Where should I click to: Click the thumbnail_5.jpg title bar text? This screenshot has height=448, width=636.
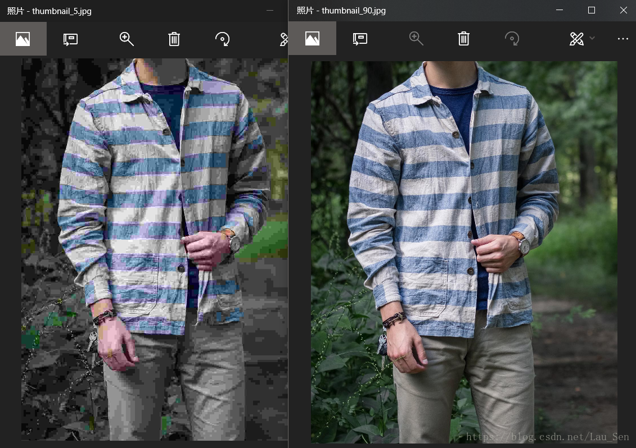(49, 11)
